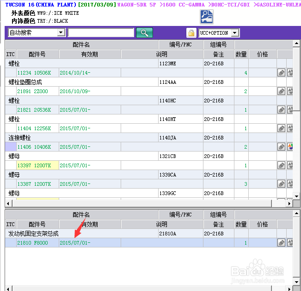
Task: Click the cart icon for 11234 10506K
Action: click(x=290, y=73)
